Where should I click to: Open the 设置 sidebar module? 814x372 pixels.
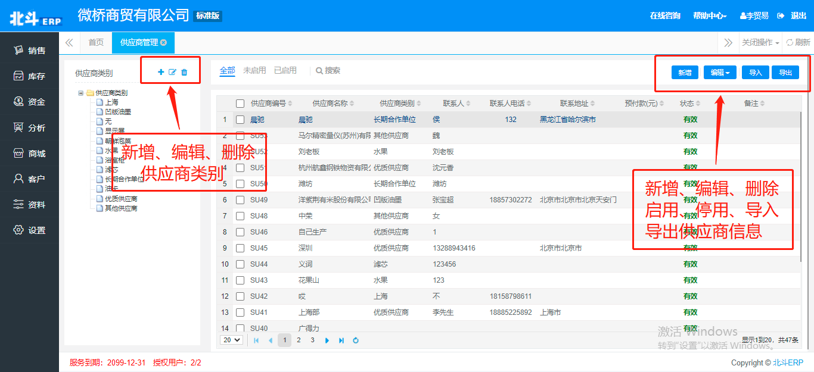click(29, 230)
